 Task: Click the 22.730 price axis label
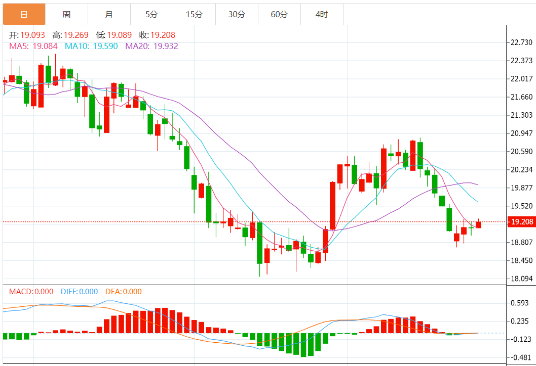click(x=521, y=42)
